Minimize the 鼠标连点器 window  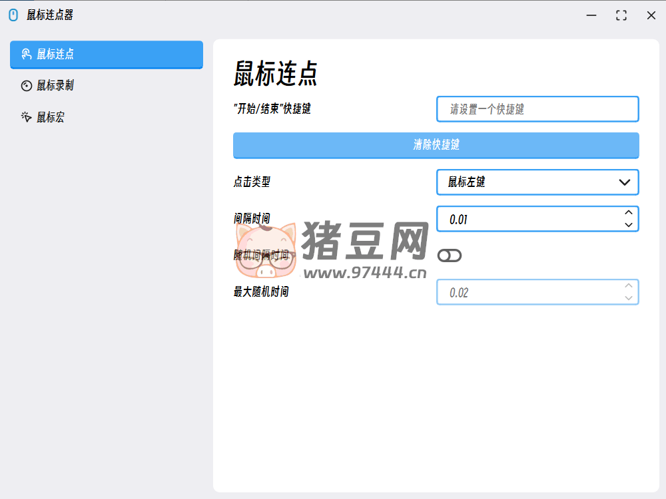pyautogui.click(x=591, y=15)
